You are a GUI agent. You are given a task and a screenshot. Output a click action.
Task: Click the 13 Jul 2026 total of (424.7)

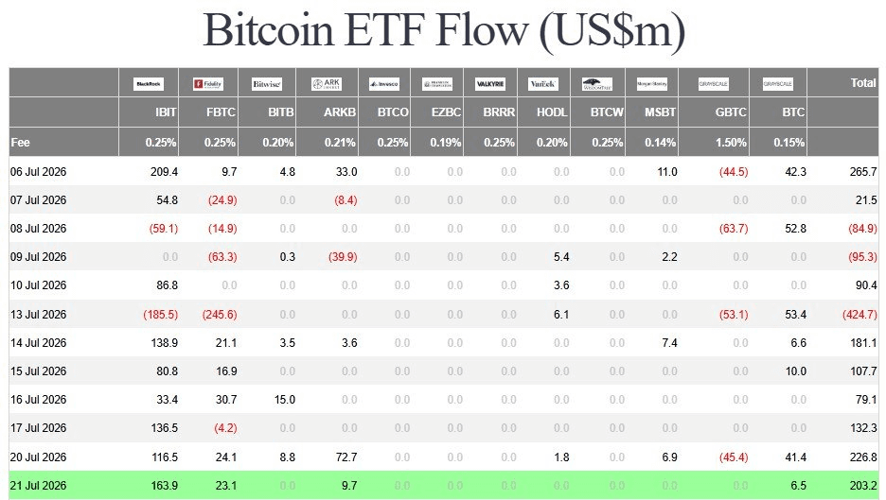[x=859, y=315]
